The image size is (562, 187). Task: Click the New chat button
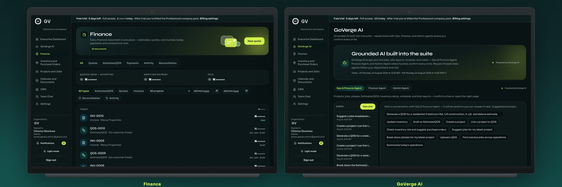coord(368,107)
